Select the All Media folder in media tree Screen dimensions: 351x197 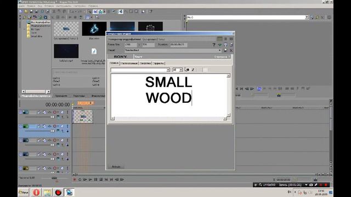click(x=40, y=22)
